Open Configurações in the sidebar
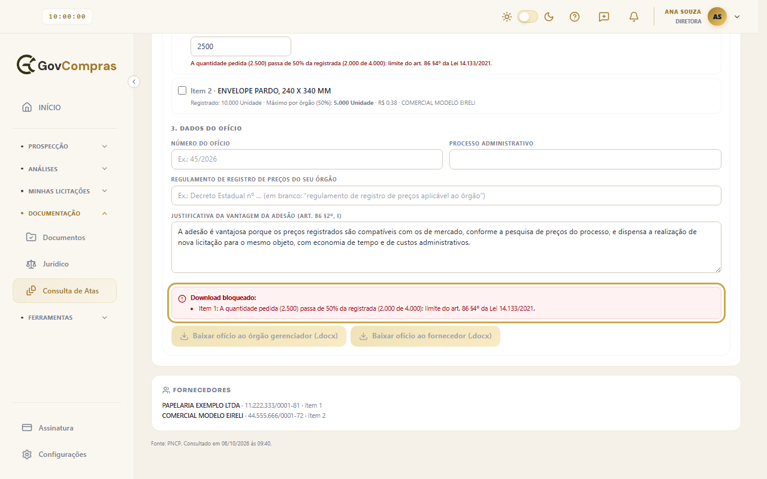Viewport: 767px width, 479px height. (65, 454)
